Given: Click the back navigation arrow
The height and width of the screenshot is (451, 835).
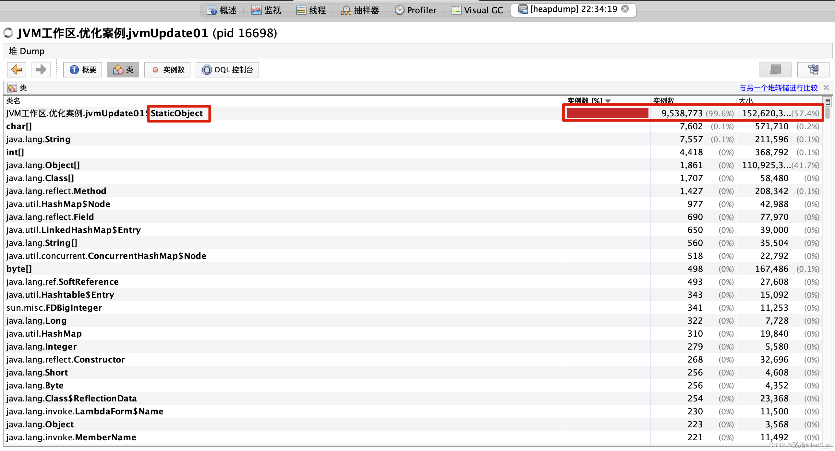Looking at the screenshot, I should click(16, 69).
